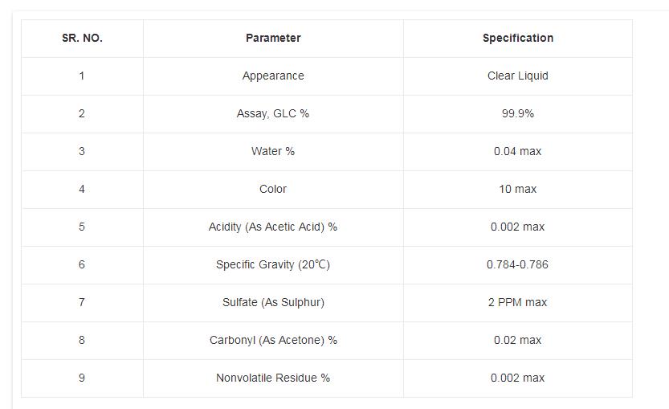Click the 0.02 max specification value
Screen dimensions: 669x409
pos(517,340)
